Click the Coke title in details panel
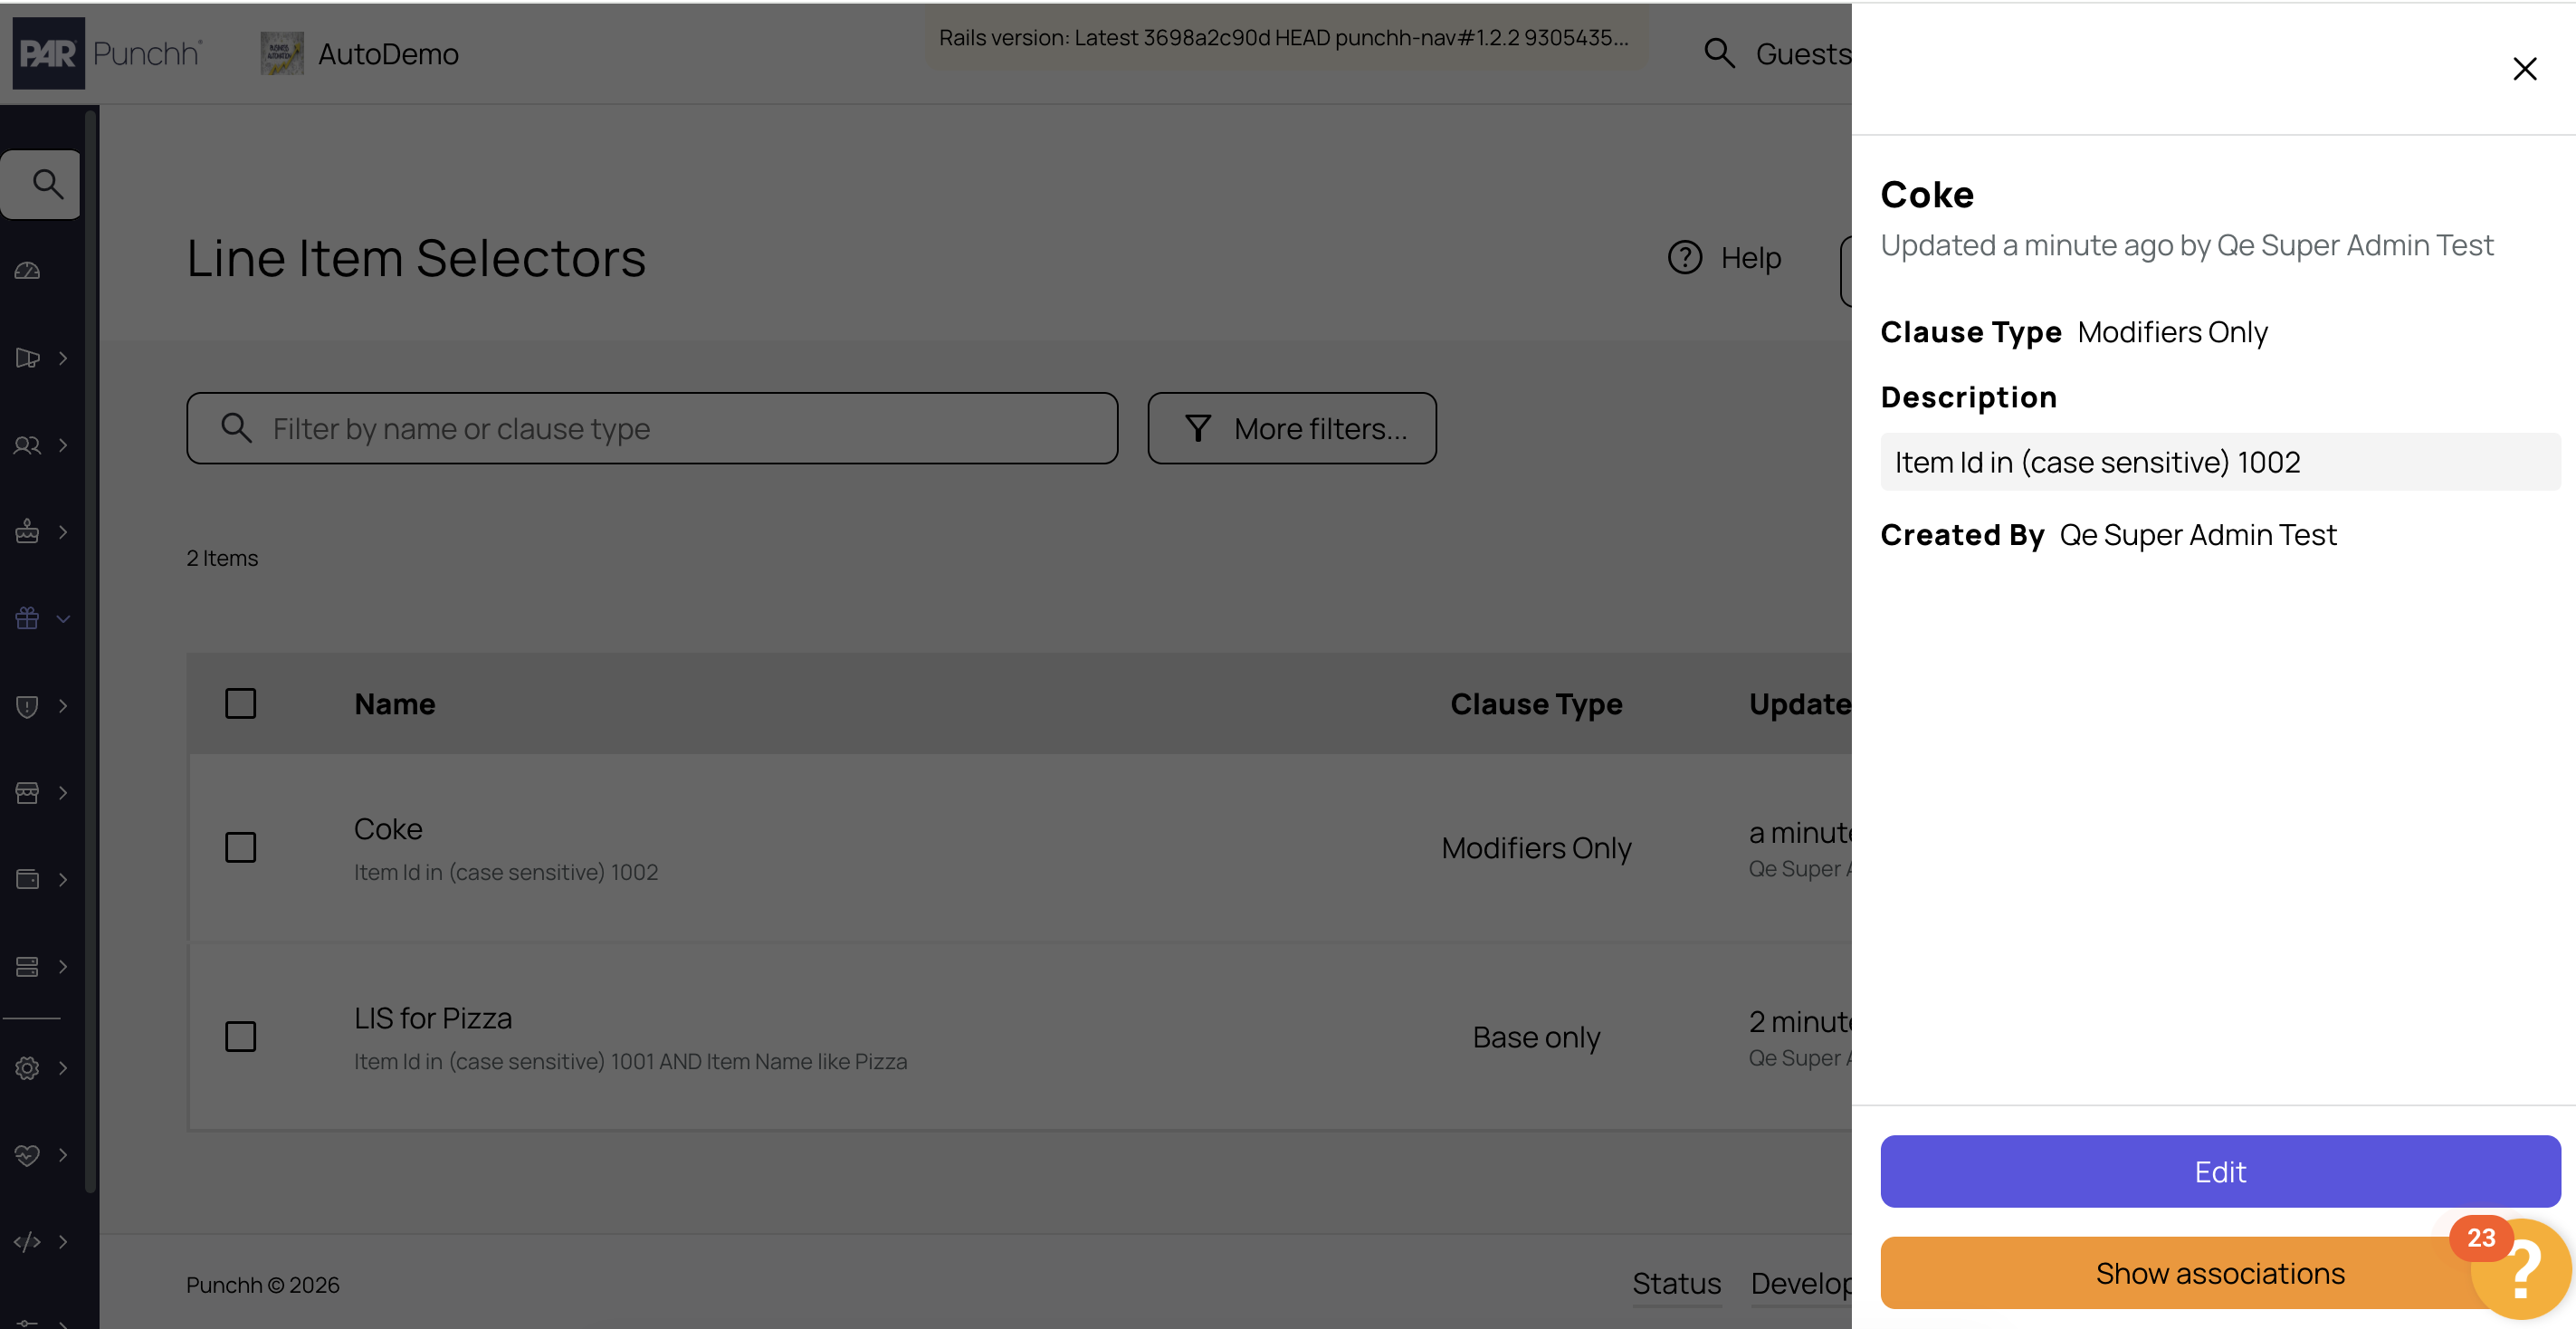This screenshot has height=1329, width=2576. [x=1927, y=194]
